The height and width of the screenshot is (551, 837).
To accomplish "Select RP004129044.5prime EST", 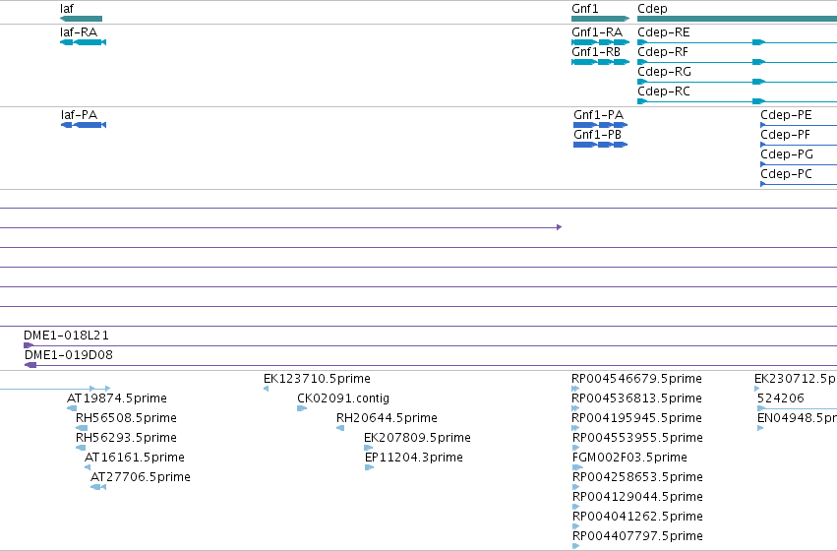I will click(576, 508).
